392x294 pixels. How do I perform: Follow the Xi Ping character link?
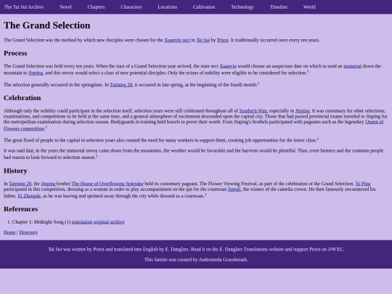point(363,184)
